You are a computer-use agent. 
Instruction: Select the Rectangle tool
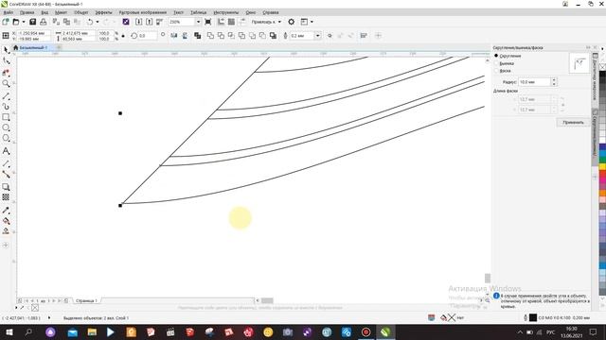[x=6, y=117]
